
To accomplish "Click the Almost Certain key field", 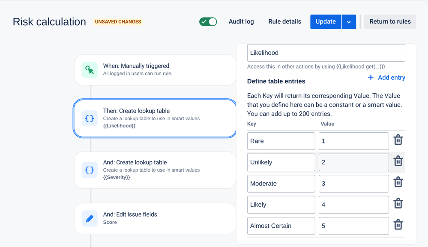I will pyautogui.click(x=281, y=226).
